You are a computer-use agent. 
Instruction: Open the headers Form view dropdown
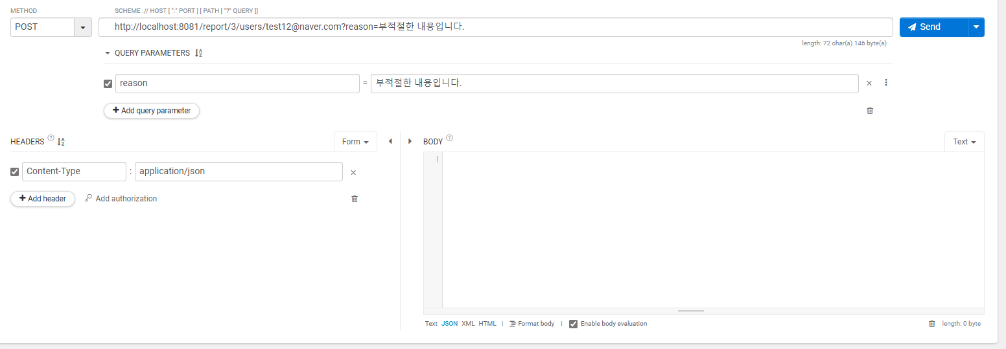[355, 142]
